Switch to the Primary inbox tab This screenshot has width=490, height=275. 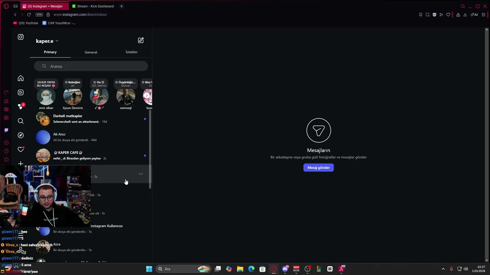(x=50, y=52)
